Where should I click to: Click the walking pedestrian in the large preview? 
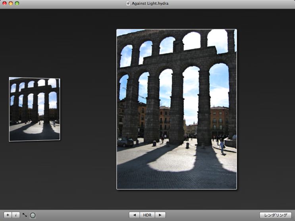(x=222, y=146)
